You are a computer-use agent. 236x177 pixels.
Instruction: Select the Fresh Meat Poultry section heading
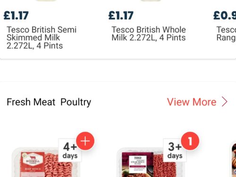tap(49, 102)
